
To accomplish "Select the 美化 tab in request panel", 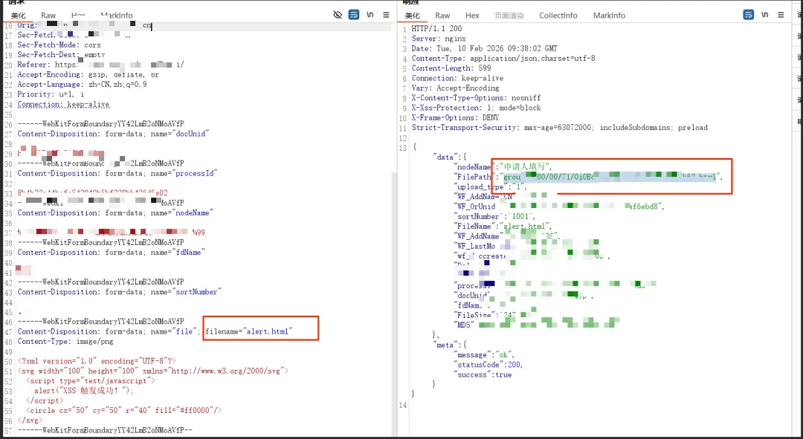I will click(19, 16).
